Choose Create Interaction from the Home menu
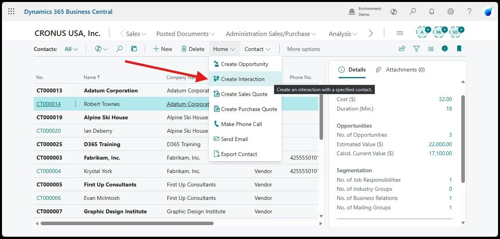Image resolution: width=500 pixels, height=239 pixels. 245,79
